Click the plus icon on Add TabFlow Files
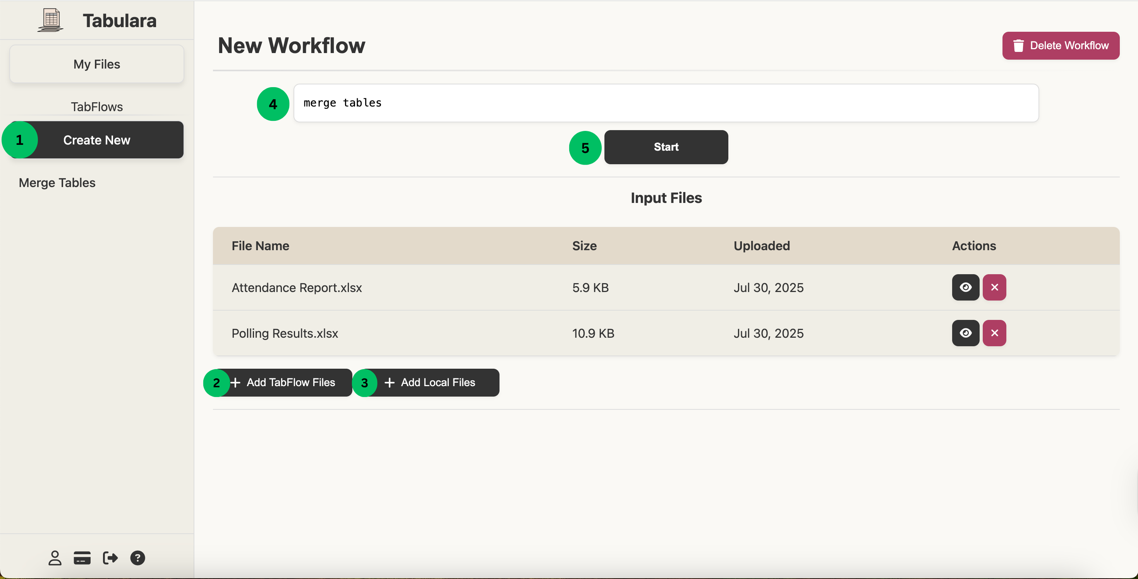 [235, 383]
